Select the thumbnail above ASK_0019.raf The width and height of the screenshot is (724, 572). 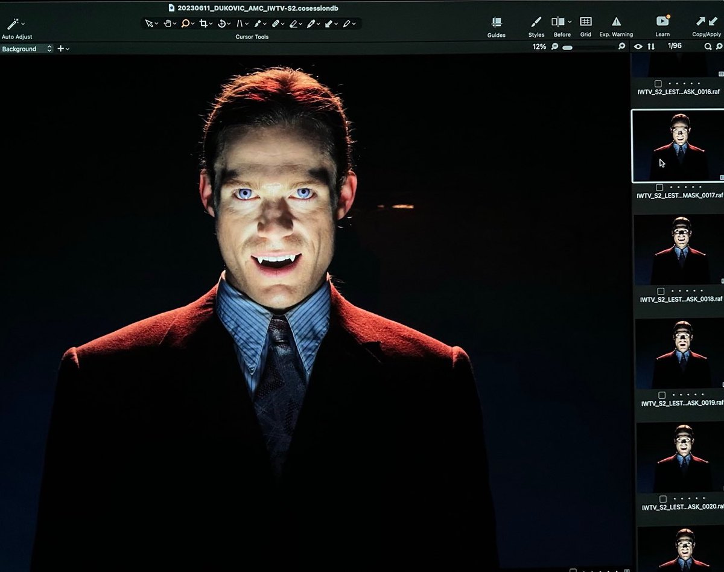point(680,353)
